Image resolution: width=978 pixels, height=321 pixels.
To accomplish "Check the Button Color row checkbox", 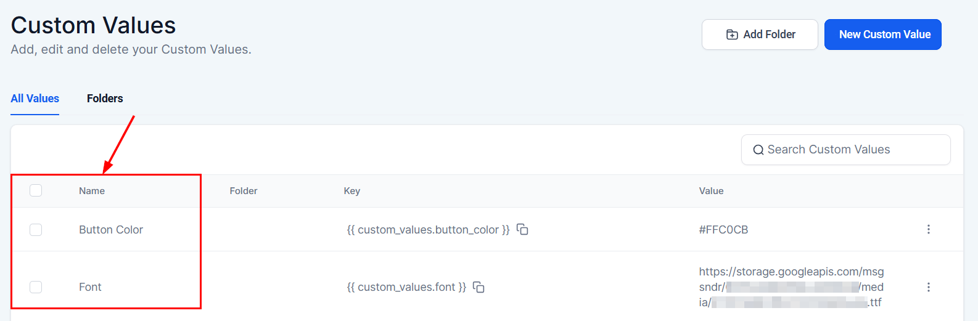I will (36, 230).
